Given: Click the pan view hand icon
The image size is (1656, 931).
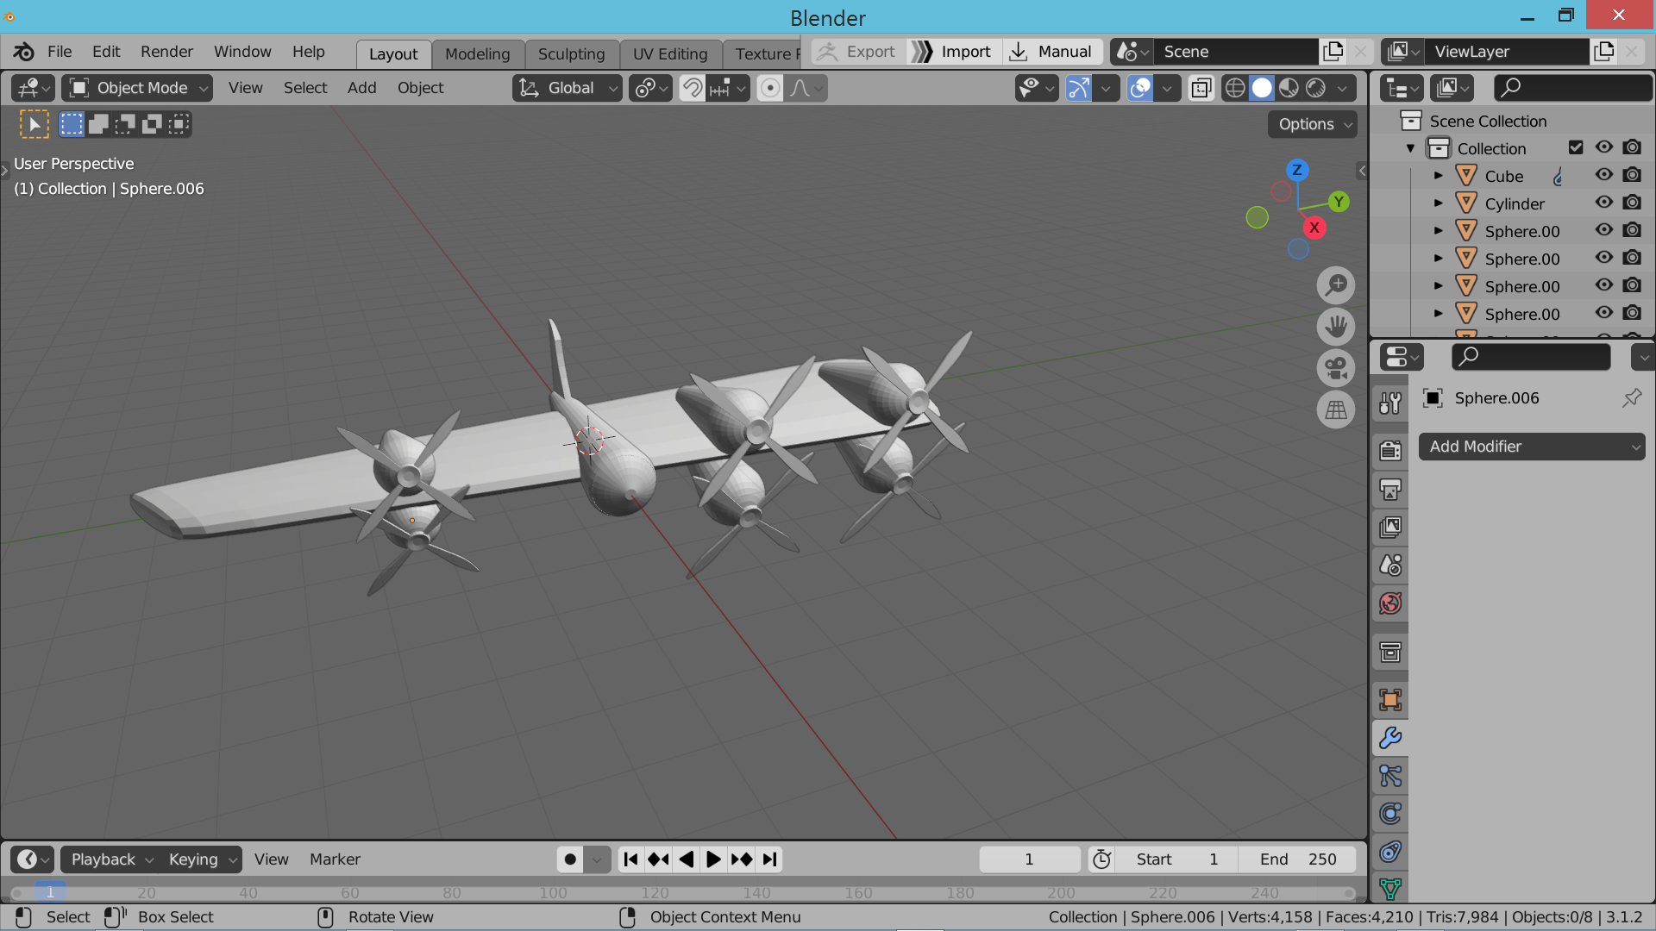Looking at the screenshot, I should [x=1336, y=327].
